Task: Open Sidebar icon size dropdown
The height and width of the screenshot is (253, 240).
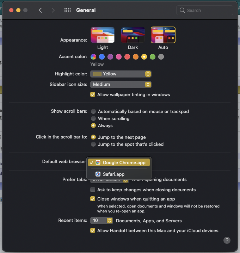Action: coord(121,85)
